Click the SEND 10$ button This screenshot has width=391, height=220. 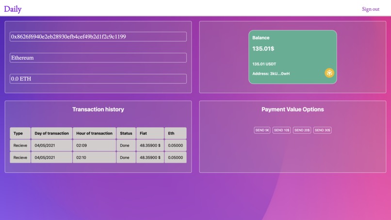281,130
